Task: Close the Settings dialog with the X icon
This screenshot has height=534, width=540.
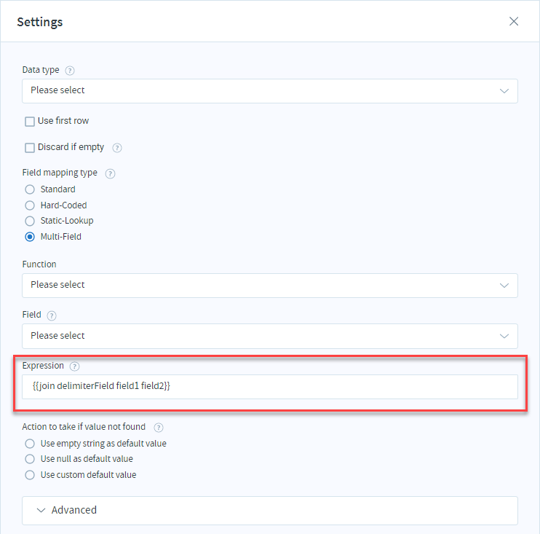Action: click(514, 21)
